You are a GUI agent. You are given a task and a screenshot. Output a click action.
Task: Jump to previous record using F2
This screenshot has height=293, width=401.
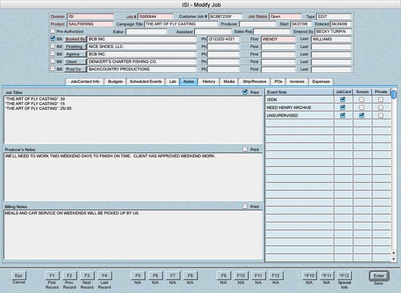tap(69, 275)
